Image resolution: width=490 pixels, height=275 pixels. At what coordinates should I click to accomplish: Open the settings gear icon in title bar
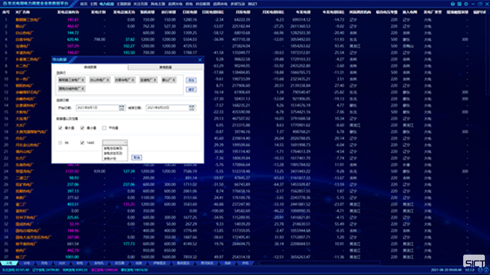pyautogui.click(x=466, y=4)
